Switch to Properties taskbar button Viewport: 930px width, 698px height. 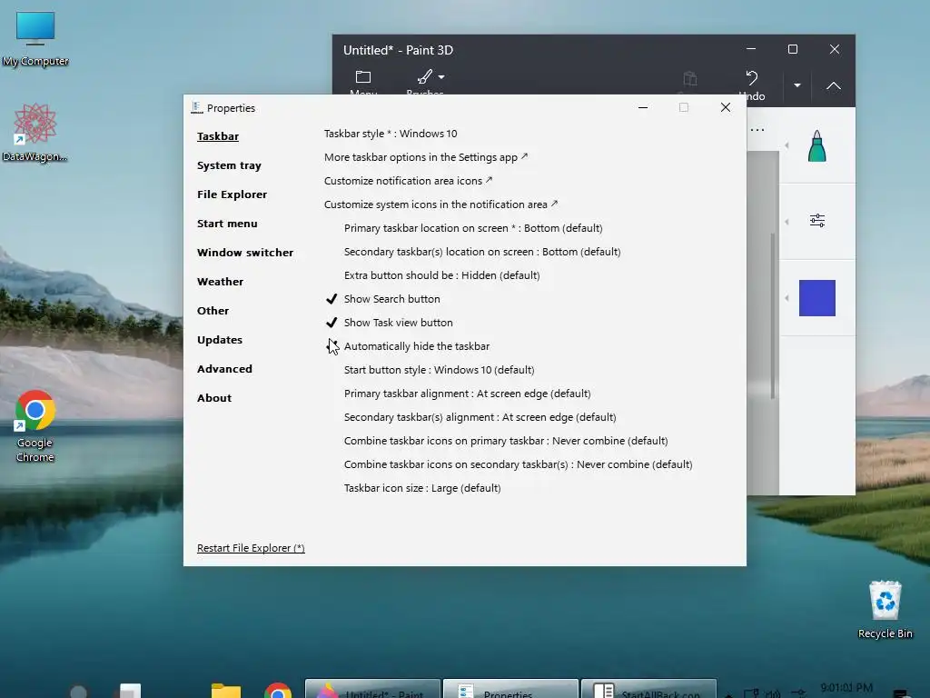[x=510, y=689]
